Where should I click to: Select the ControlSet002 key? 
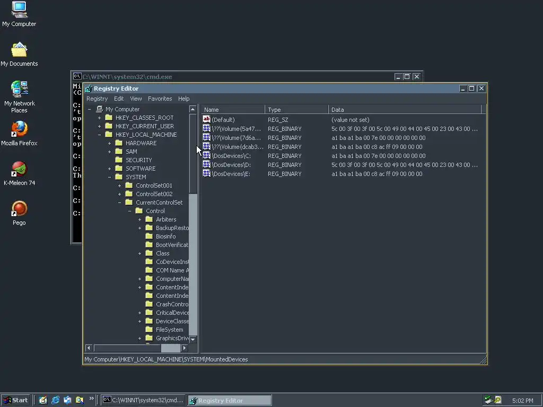[154, 194]
